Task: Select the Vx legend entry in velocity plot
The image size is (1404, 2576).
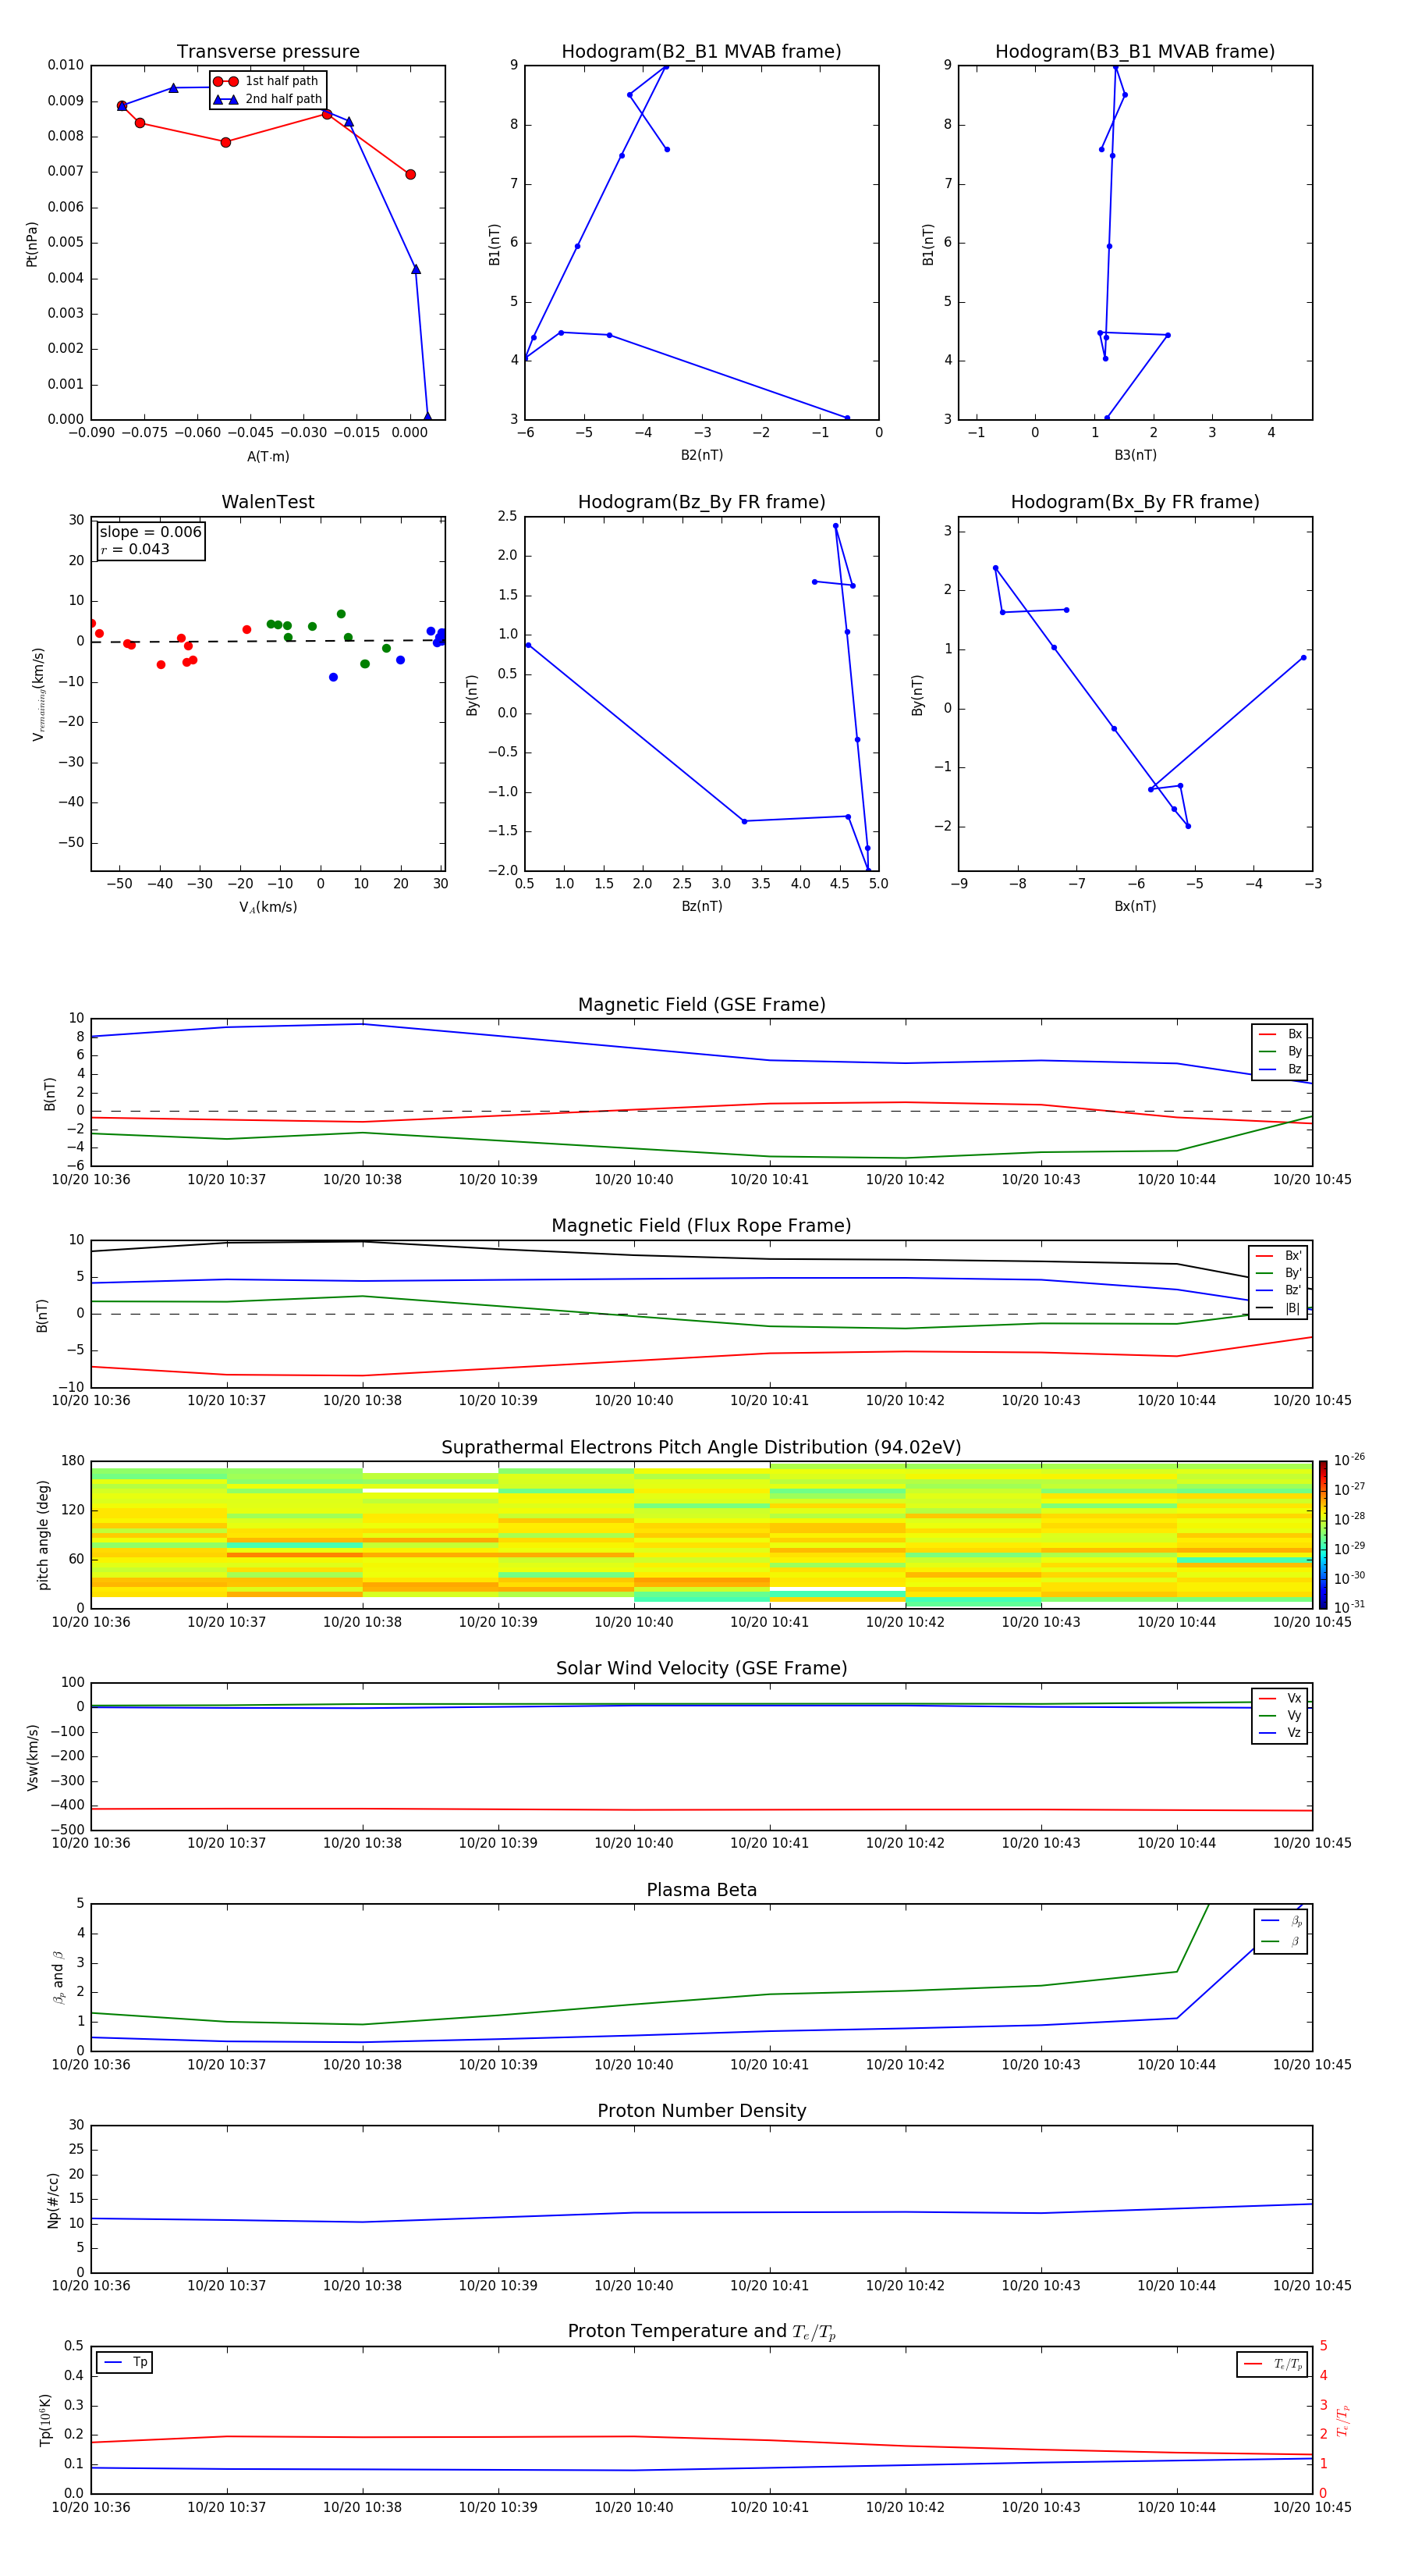Action: pos(1280,1698)
